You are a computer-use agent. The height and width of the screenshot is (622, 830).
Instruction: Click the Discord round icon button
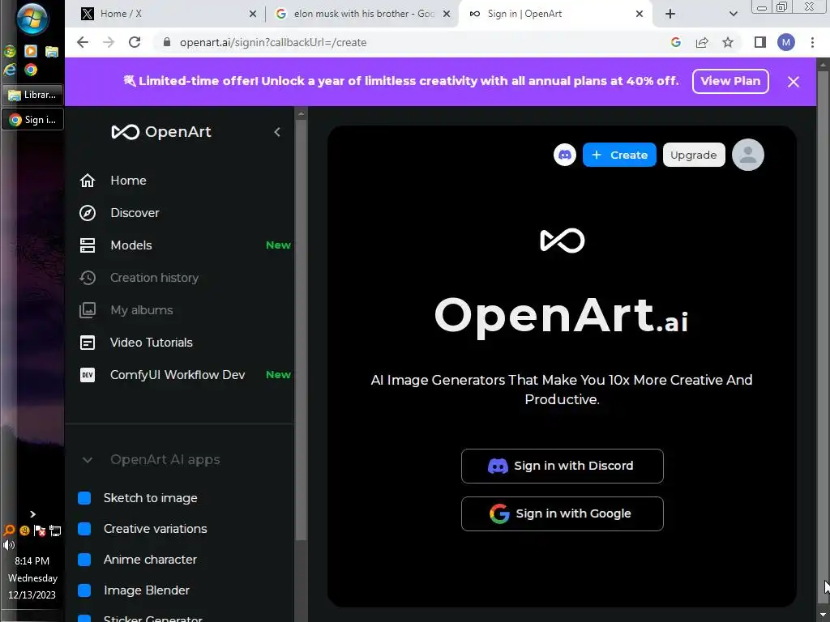pyautogui.click(x=565, y=155)
